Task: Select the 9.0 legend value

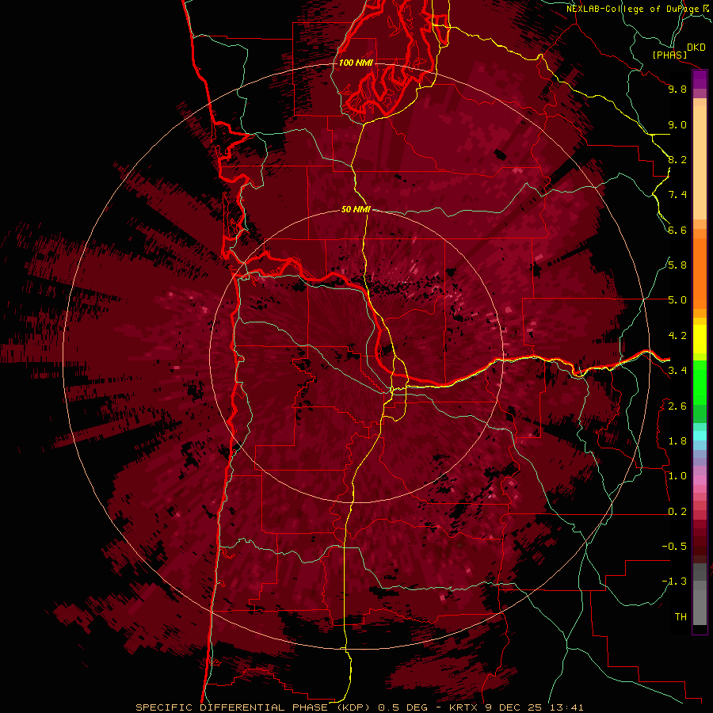Action: point(677,124)
